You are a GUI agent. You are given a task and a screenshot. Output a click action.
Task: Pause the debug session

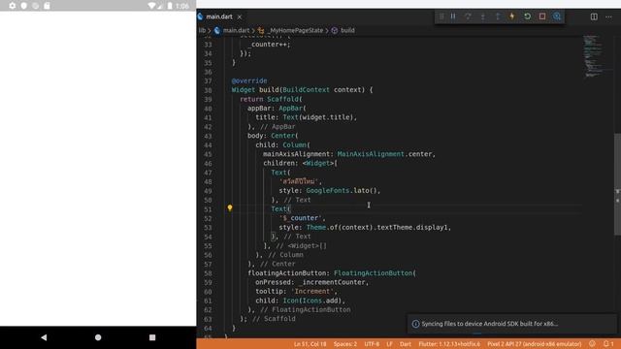453,16
